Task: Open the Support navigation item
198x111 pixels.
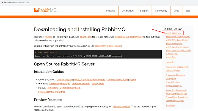Action: (x=144, y=11)
